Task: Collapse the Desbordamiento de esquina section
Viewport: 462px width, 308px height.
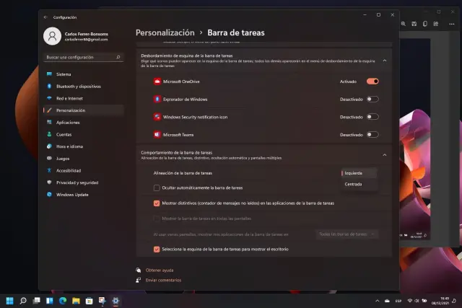Action: click(x=384, y=61)
